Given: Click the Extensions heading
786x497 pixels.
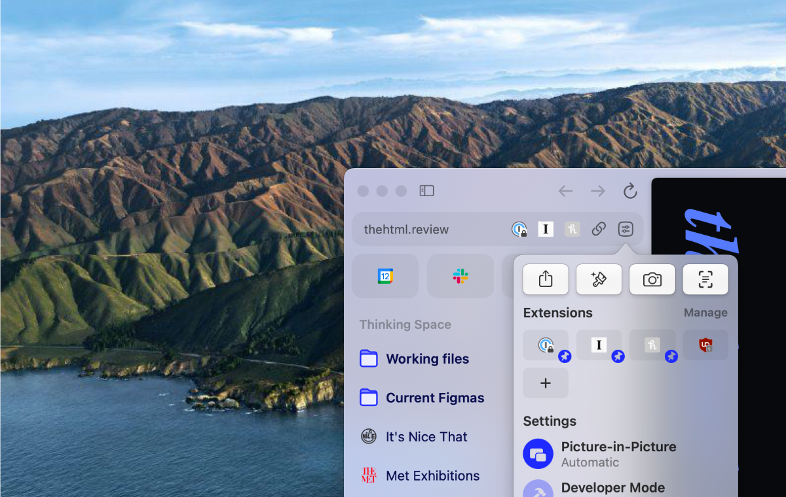Looking at the screenshot, I should coord(557,313).
